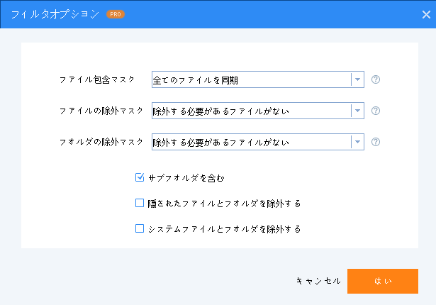Expand the ファイル包含マスク dropdown arrow
This screenshot has width=436, height=305.
coord(357,79)
